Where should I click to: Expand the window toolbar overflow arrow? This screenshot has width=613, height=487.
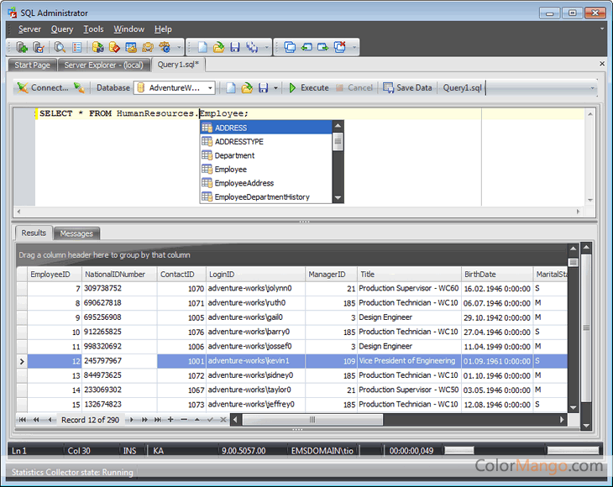pyautogui.click(x=354, y=47)
